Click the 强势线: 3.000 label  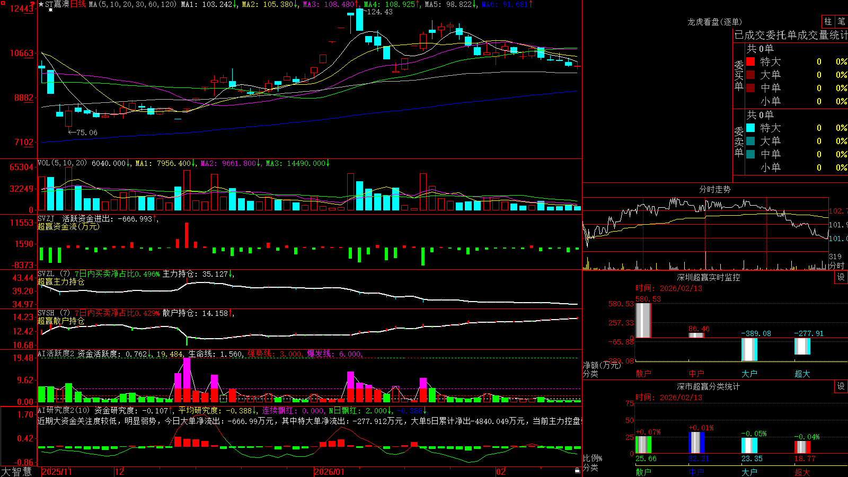275,354
